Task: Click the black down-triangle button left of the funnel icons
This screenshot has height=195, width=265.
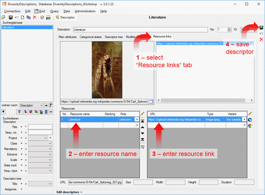Action: [3, 112]
